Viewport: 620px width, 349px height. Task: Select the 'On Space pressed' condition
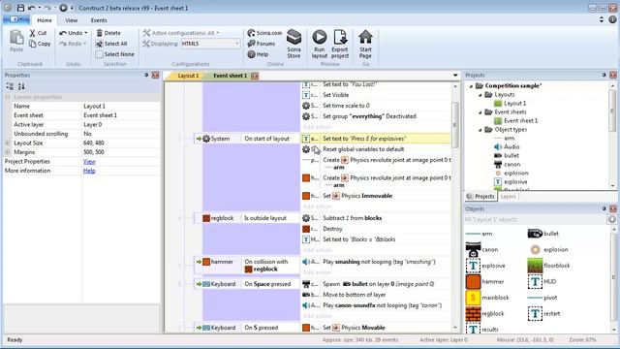click(267, 284)
